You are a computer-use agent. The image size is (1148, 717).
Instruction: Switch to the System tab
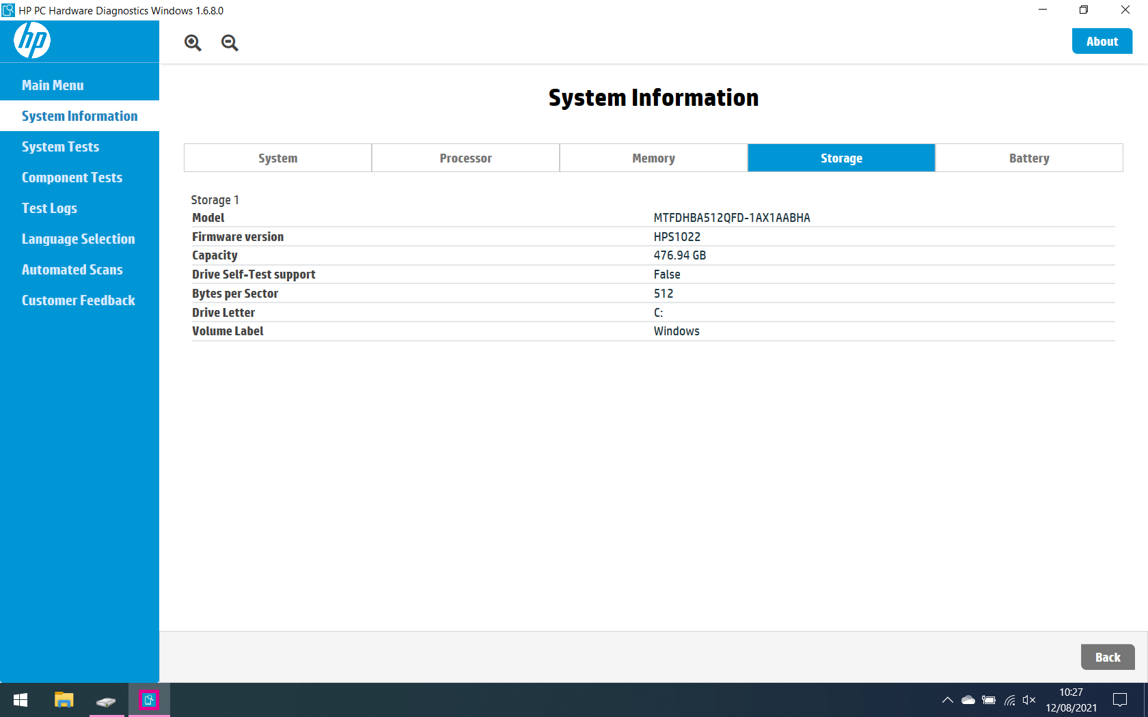pyautogui.click(x=277, y=158)
